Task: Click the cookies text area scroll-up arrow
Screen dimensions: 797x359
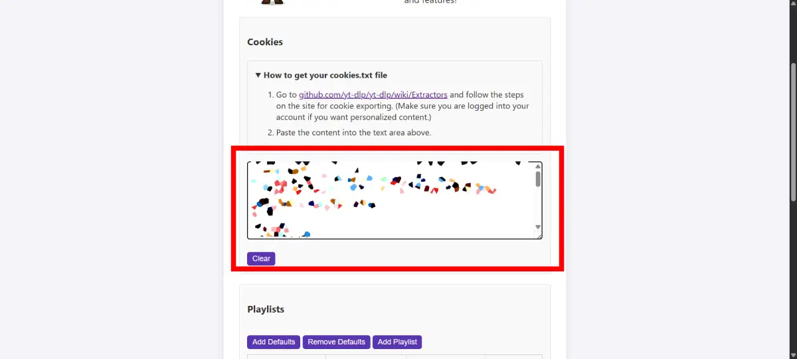Action: 538,167
